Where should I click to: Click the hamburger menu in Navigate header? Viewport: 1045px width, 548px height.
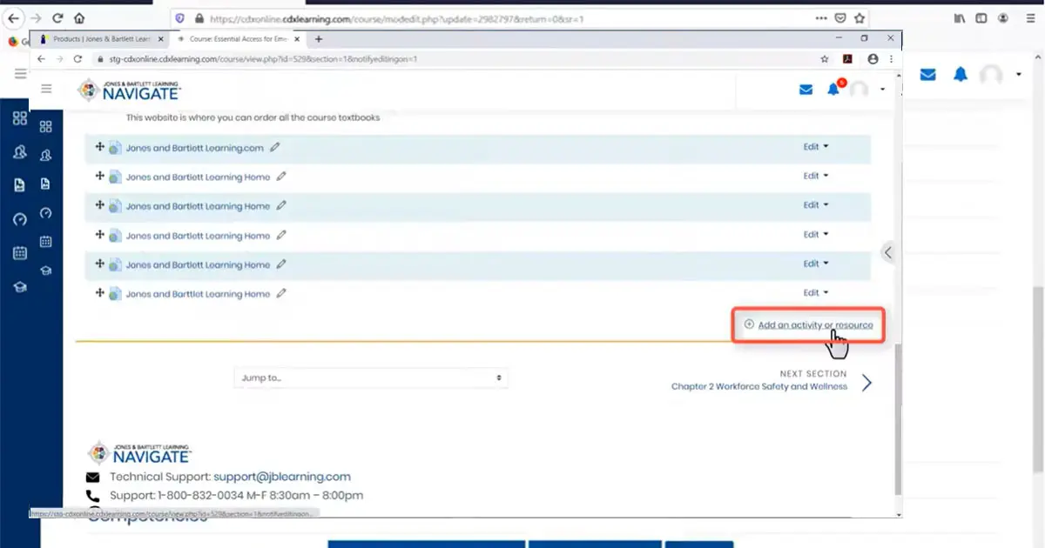coord(46,89)
